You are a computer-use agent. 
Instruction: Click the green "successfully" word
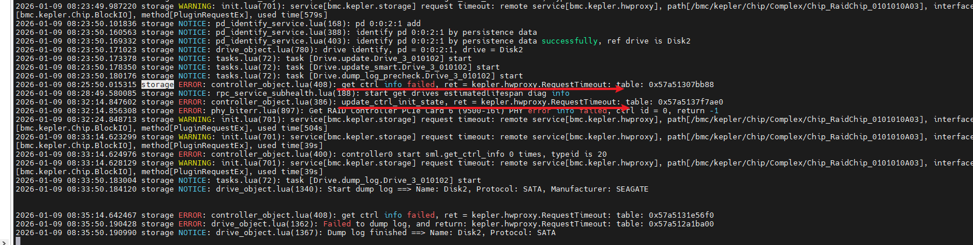(x=569, y=41)
